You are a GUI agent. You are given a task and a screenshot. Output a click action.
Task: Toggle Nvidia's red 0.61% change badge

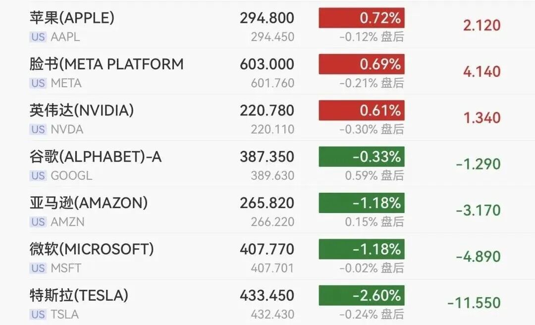pyautogui.click(x=362, y=110)
